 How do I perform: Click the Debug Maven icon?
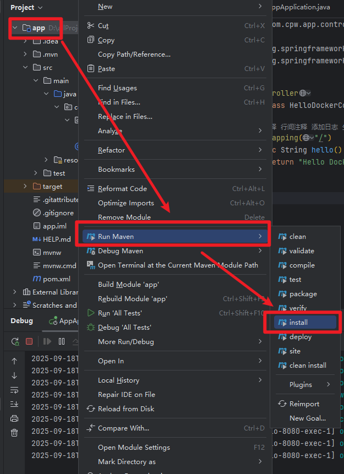pos(91,250)
